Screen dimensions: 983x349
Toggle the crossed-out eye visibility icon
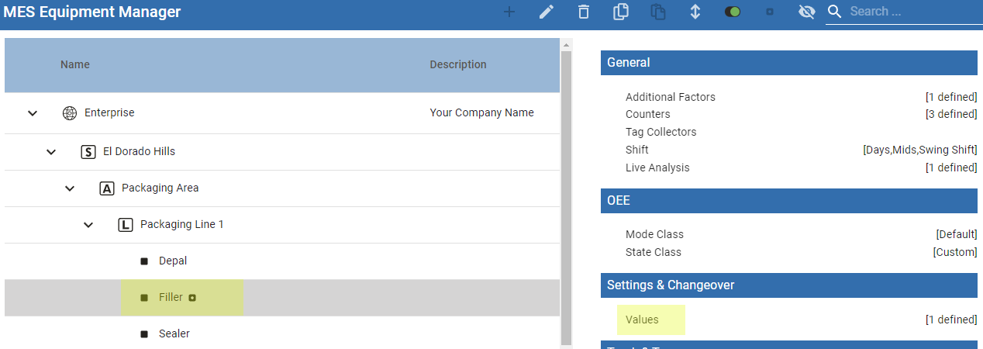tap(807, 12)
